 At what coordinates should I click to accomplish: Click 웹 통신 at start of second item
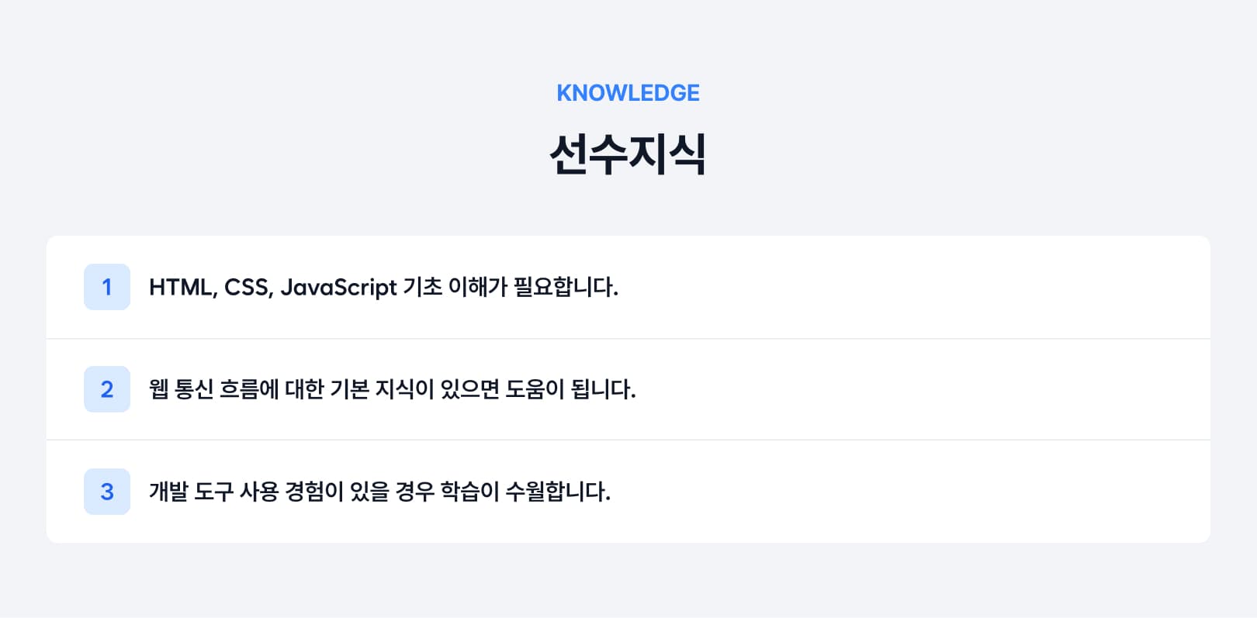pyautogui.click(x=181, y=389)
